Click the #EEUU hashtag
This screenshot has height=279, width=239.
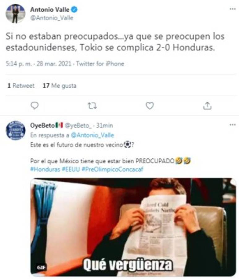[x=71, y=169]
